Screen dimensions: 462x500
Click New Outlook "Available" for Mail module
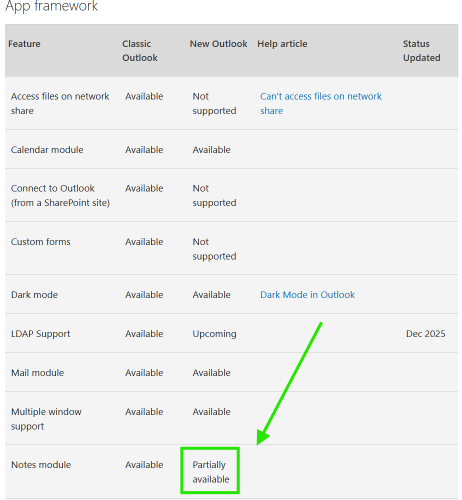(x=211, y=372)
